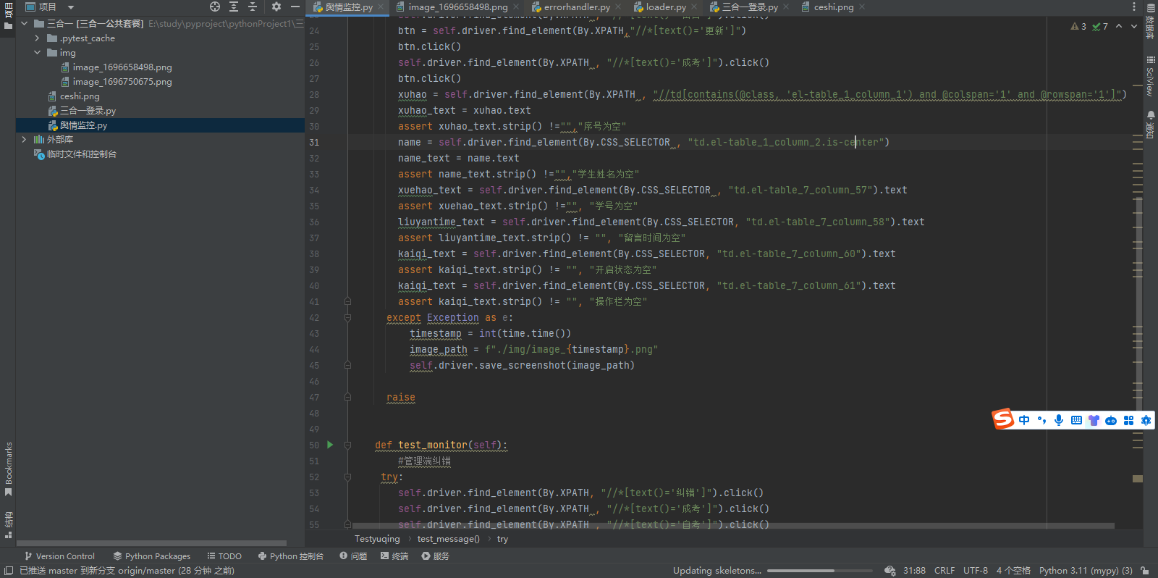Toggle Sogou punctuation mode button
Image resolution: width=1158 pixels, height=578 pixels.
(1041, 420)
